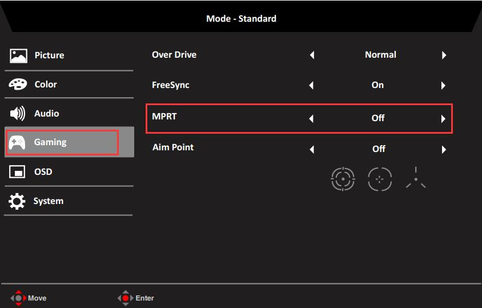Open the Audio menu label

click(x=47, y=114)
